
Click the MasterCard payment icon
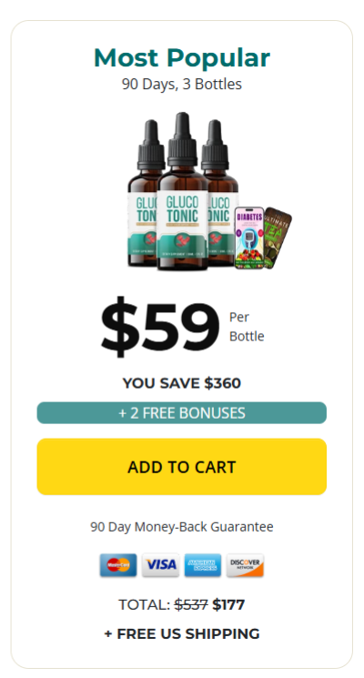point(118,565)
